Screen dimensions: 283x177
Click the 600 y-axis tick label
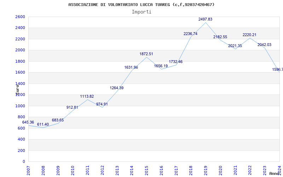click(x=22, y=128)
